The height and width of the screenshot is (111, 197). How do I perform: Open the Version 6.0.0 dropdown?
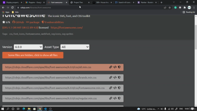[x=28, y=47]
